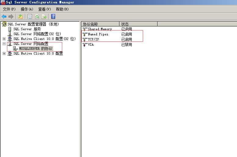Open the 操作(A) menu
This screenshot has height=157, width=237.
point(27,9)
